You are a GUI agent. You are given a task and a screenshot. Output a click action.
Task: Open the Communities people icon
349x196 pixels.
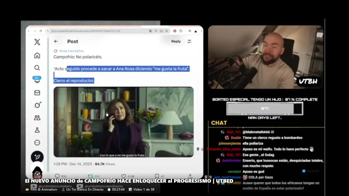pyautogui.click(x=37, y=118)
